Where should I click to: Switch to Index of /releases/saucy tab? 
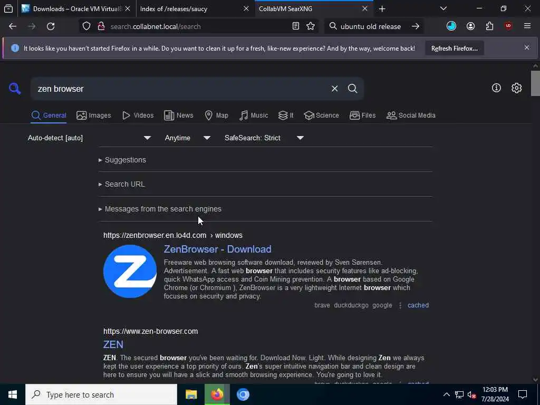point(194,9)
